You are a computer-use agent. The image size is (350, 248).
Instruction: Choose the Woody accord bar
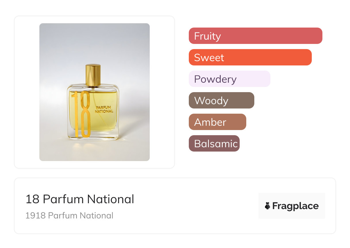[x=221, y=100]
